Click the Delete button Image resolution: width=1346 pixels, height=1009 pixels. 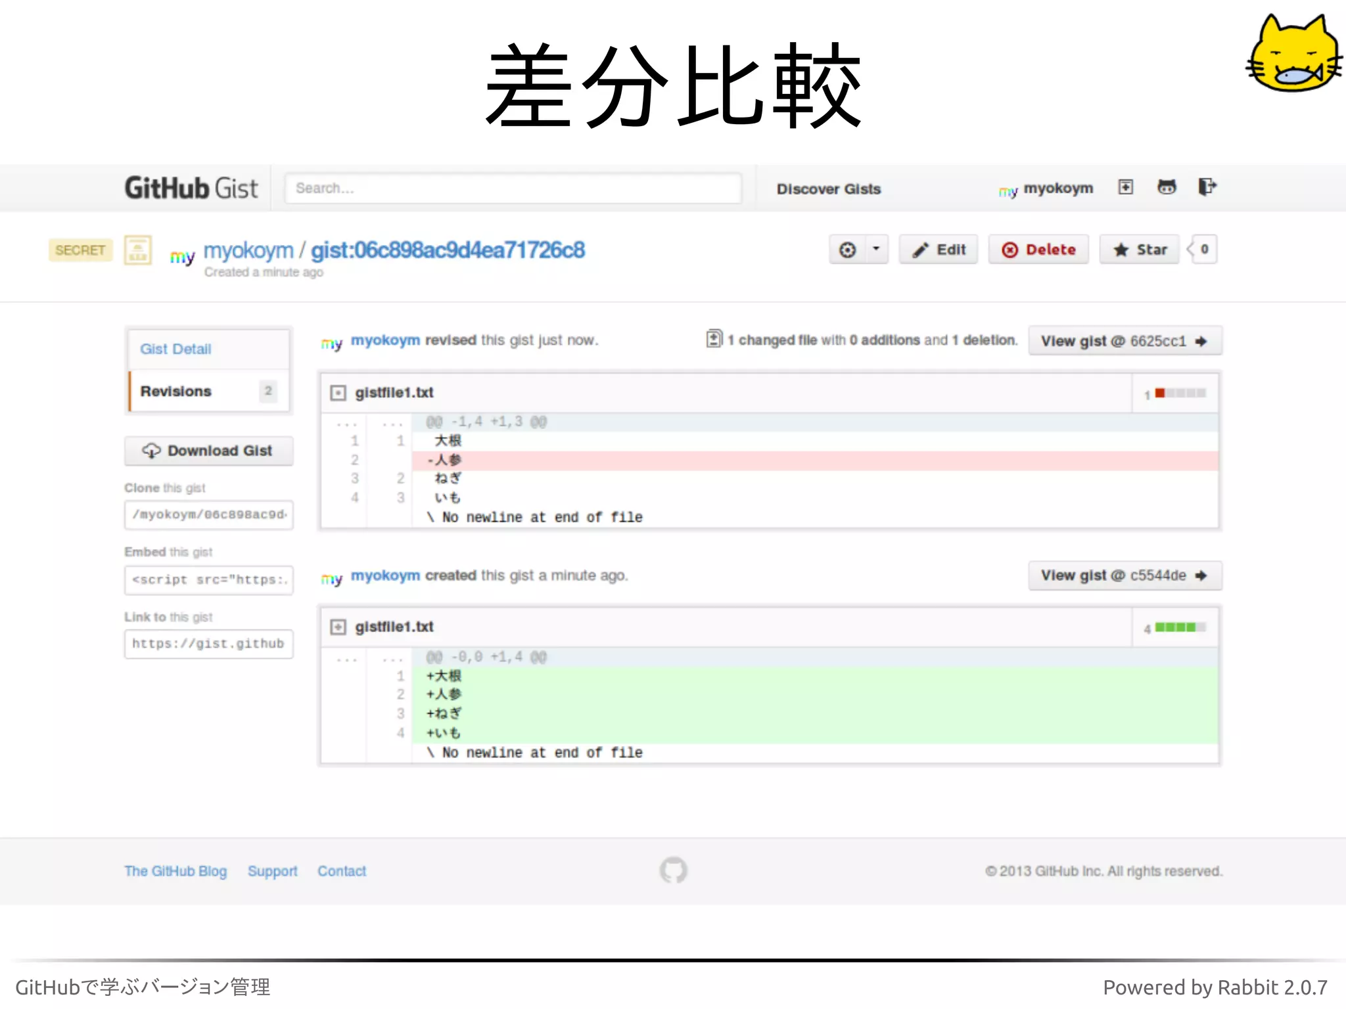point(1038,250)
